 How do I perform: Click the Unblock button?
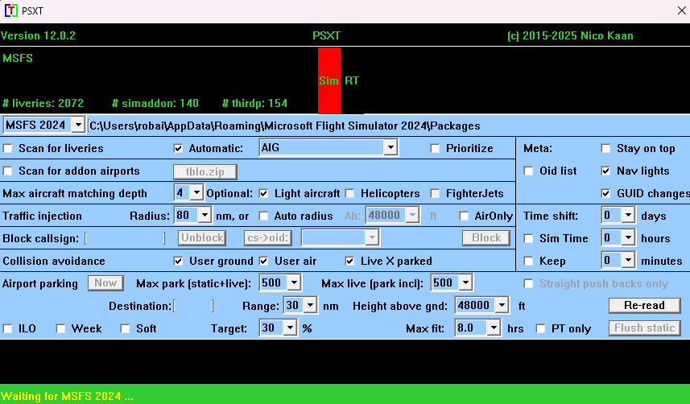pyautogui.click(x=202, y=238)
